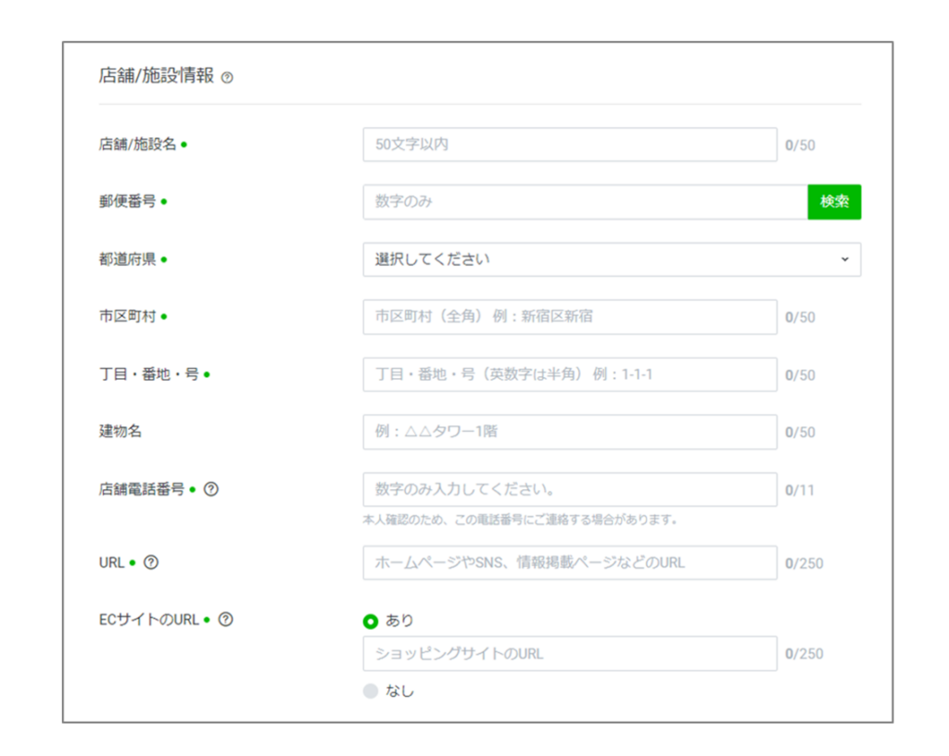Click the chevron arrow in 都道府県 selector
949x756 pixels.
coord(844,259)
